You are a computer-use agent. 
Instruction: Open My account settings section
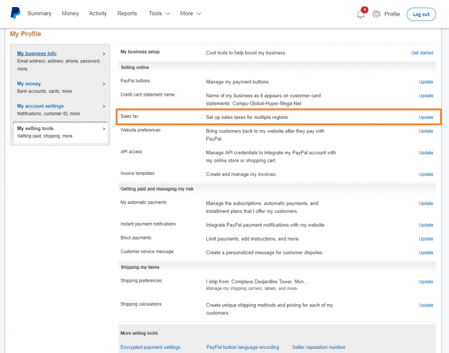click(41, 106)
